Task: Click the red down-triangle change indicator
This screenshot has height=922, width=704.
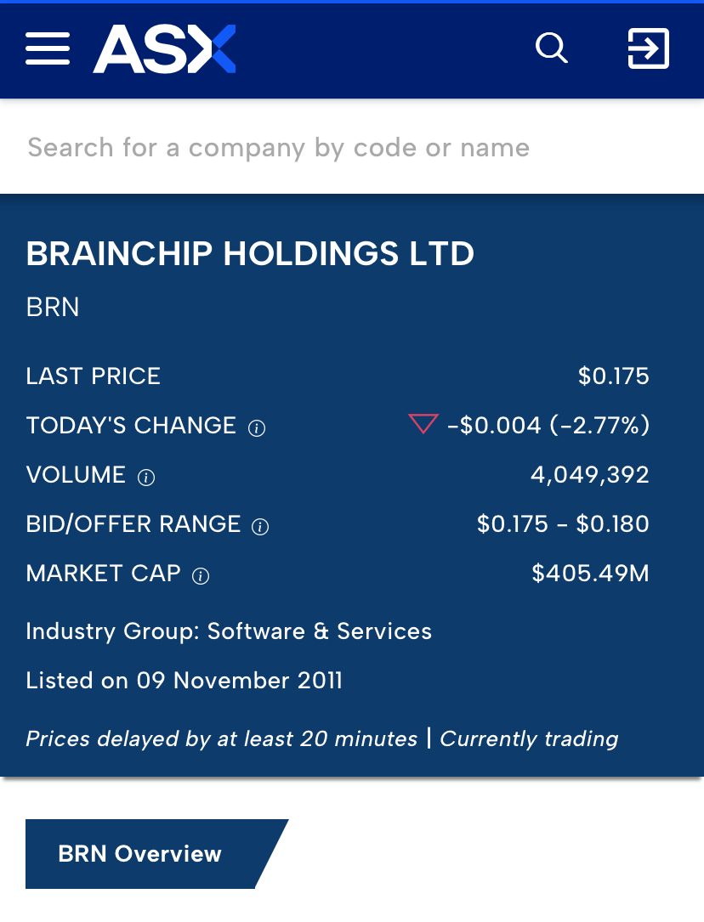Action: tap(423, 424)
